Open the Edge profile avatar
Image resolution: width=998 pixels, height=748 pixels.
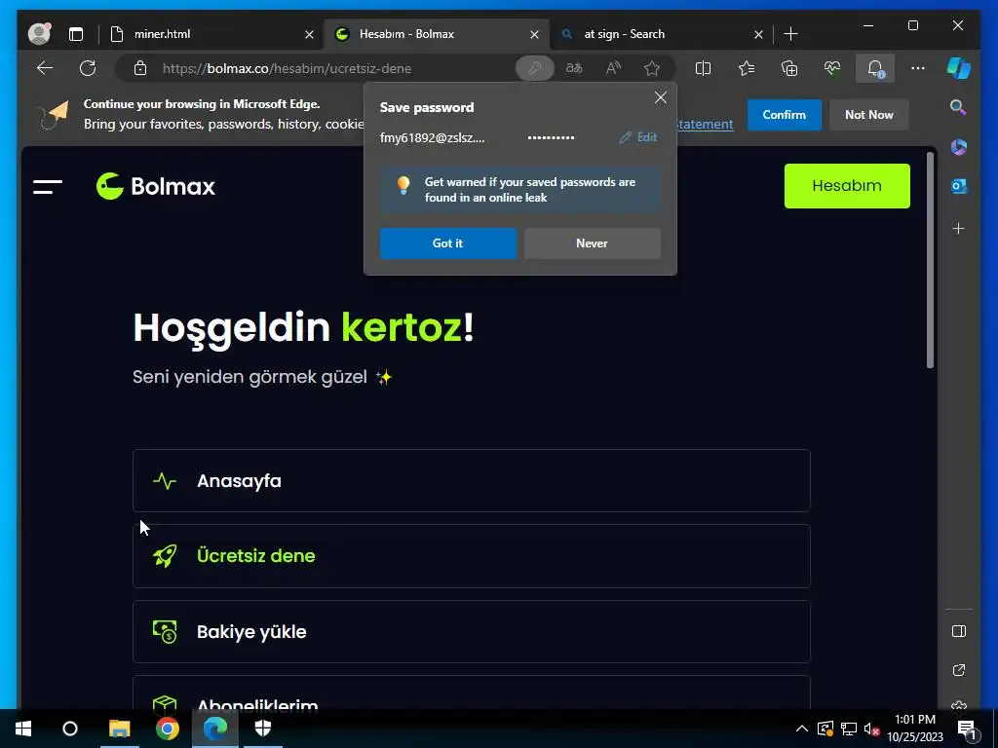tap(39, 34)
